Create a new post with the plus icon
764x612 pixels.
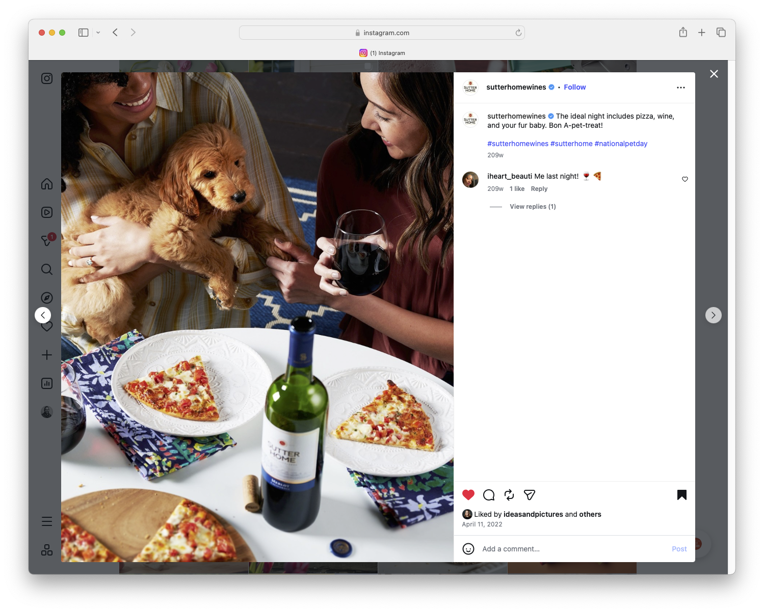tap(46, 355)
